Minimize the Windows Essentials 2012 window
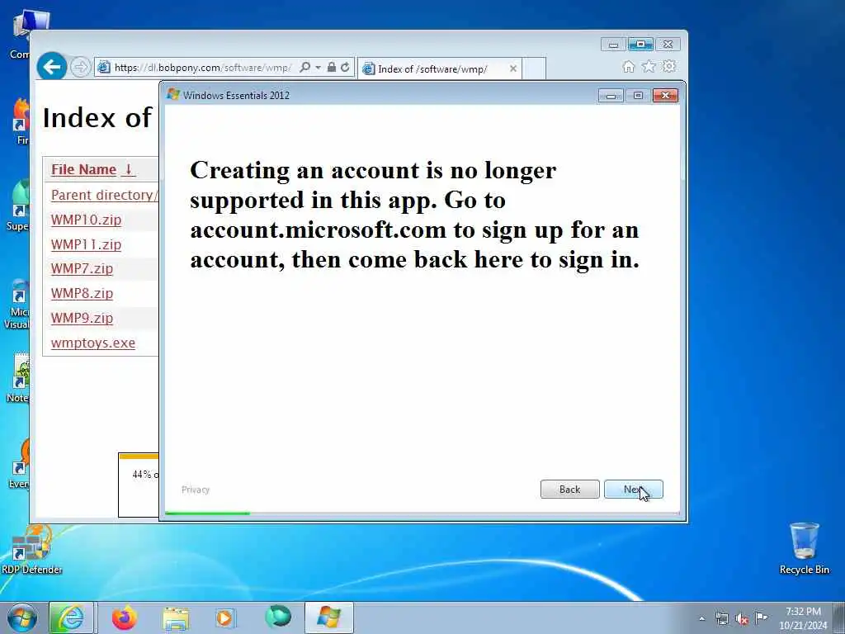The width and height of the screenshot is (845, 634). point(611,96)
